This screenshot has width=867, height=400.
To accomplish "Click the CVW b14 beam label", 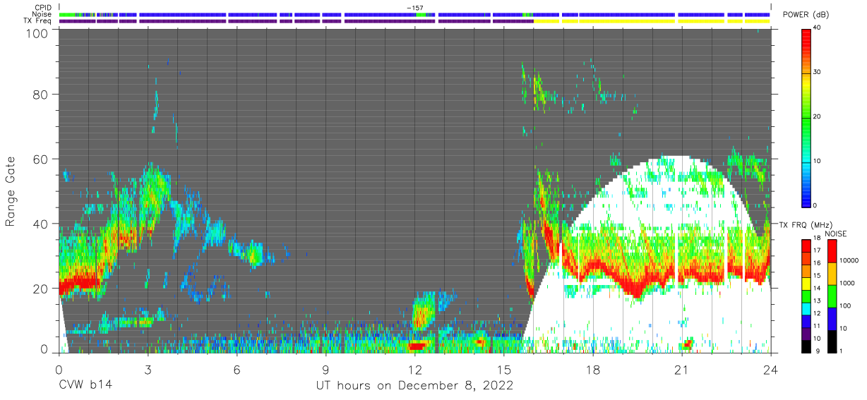I will click(85, 385).
